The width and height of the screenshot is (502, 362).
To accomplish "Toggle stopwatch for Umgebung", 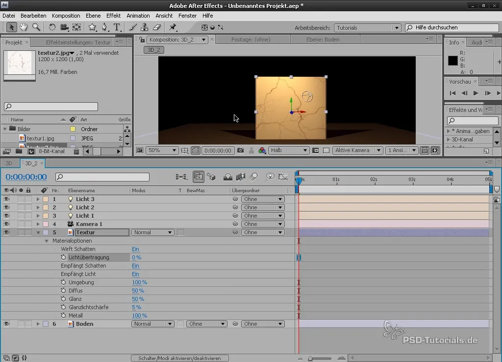I will (x=63, y=282).
